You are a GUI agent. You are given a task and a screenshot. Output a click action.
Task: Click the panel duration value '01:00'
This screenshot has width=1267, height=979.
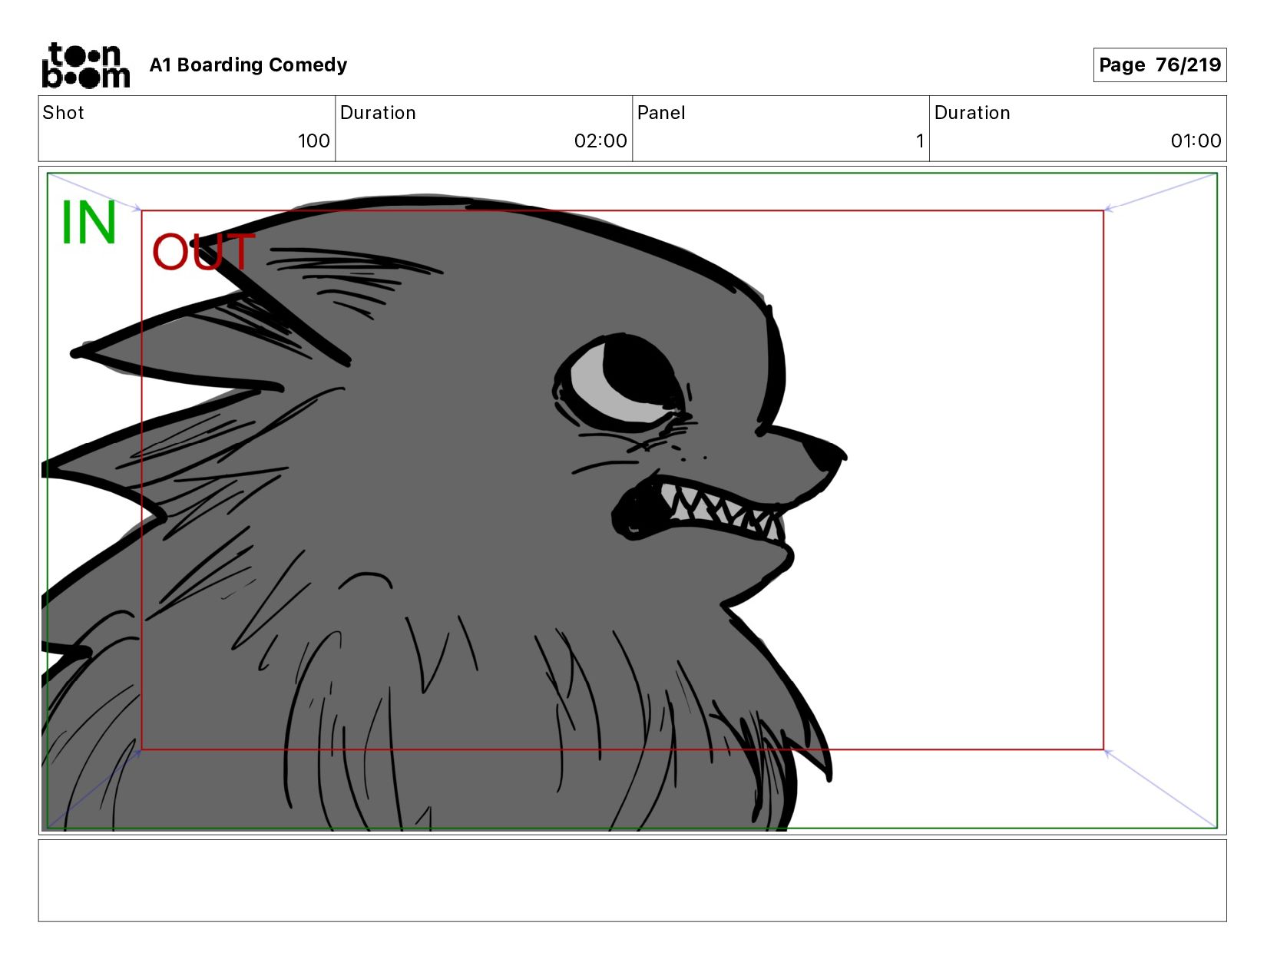tap(1196, 141)
